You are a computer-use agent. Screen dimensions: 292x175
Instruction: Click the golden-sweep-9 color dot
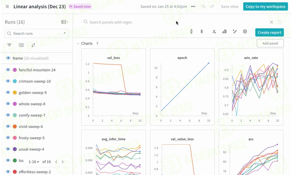(15, 93)
